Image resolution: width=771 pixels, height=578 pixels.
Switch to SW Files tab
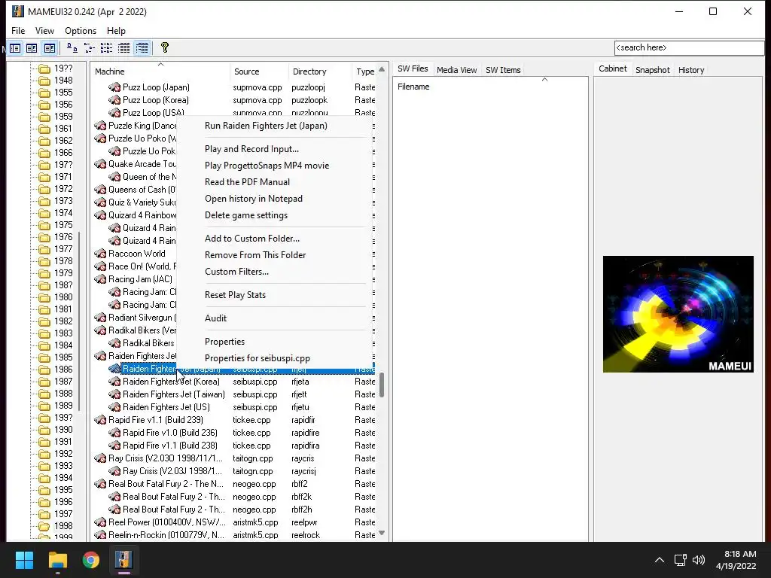(413, 68)
